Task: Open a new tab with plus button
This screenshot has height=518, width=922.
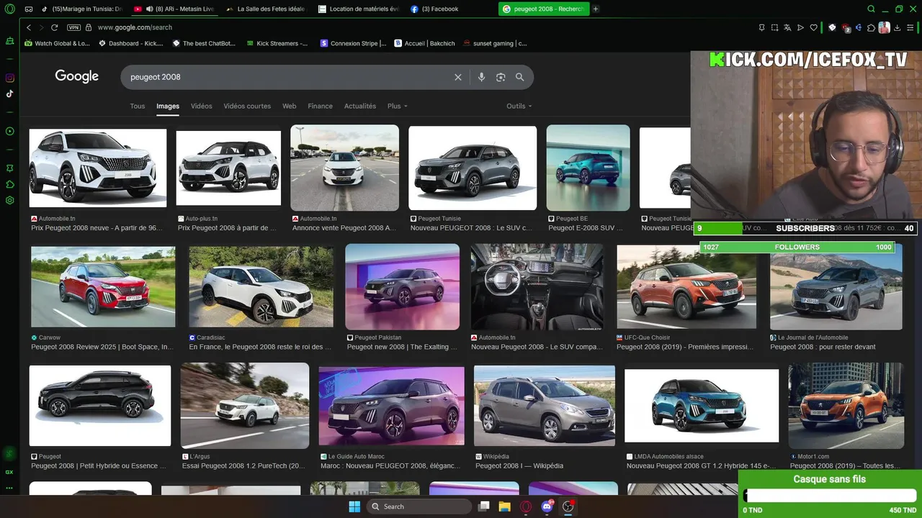Action: pyautogui.click(x=596, y=9)
